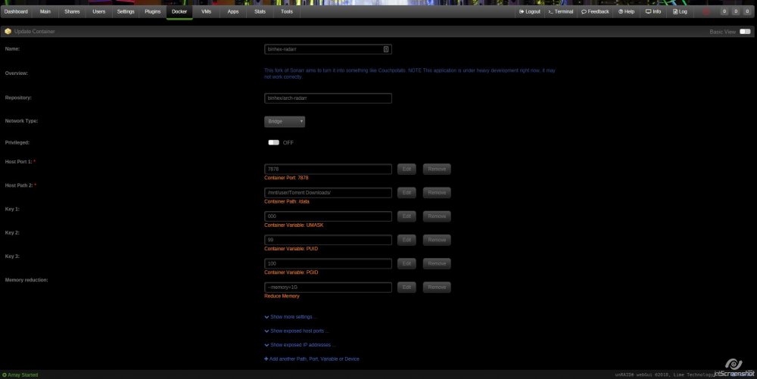Click the Update Container cube icon
This screenshot has height=379, width=757.
(x=8, y=31)
